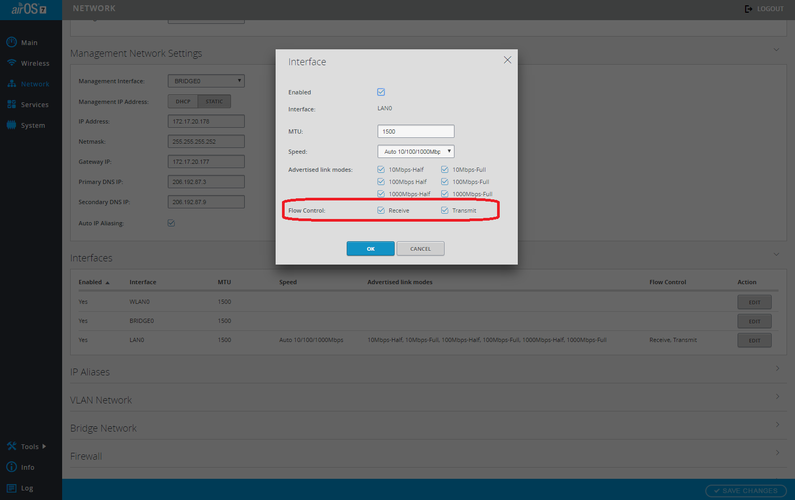Open Wireless settings via the wifi icon
The height and width of the screenshot is (500, 795).
11,63
